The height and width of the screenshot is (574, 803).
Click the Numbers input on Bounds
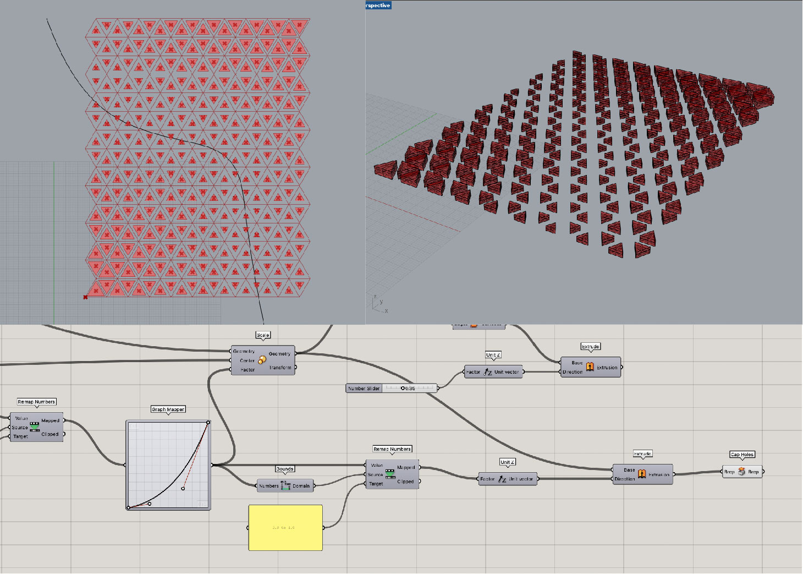(269, 486)
